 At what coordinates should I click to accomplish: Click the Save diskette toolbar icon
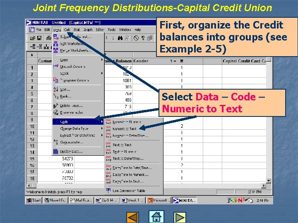click(x=39, y=38)
